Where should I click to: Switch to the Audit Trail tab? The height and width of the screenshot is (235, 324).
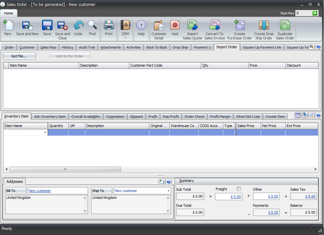click(x=87, y=47)
